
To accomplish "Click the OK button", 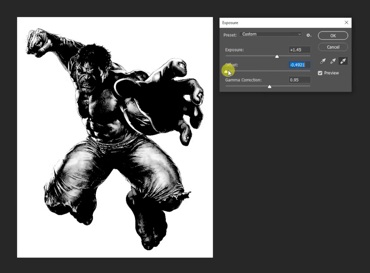I will pos(333,35).
